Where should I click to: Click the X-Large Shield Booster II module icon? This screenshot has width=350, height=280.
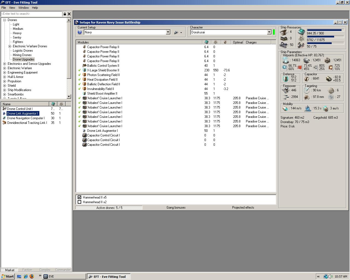pyautogui.click(x=84, y=70)
